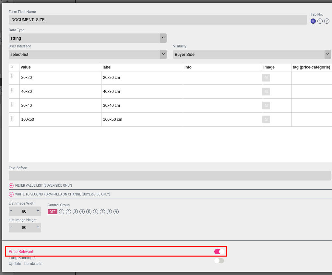Grab drag handle of 30x40 row
The height and width of the screenshot is (275, 332).
pyautogui.click(x=12, y=105)
